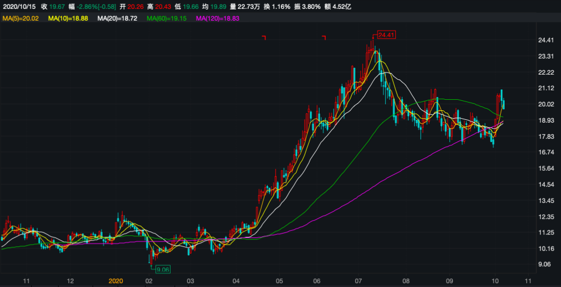This screenshot has height=287, width=561.
Task: Click the 02 month label on time axis
Action: pyautogui.click(x=149, y=281)
